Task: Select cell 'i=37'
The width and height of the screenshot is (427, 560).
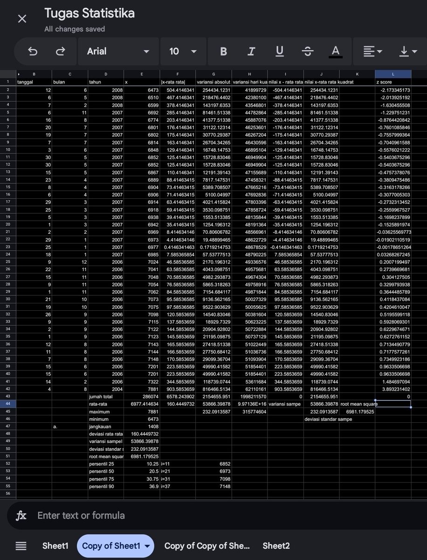Action: [x=178, y=486]
